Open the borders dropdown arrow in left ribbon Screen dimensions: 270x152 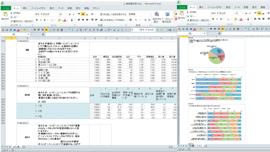(55, 20)
